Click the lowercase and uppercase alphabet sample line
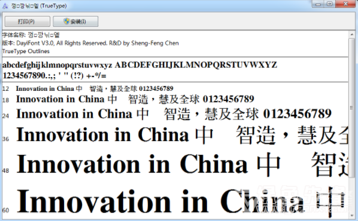Image resolution: width=358 pixels, height=221 pixels. 139,65
